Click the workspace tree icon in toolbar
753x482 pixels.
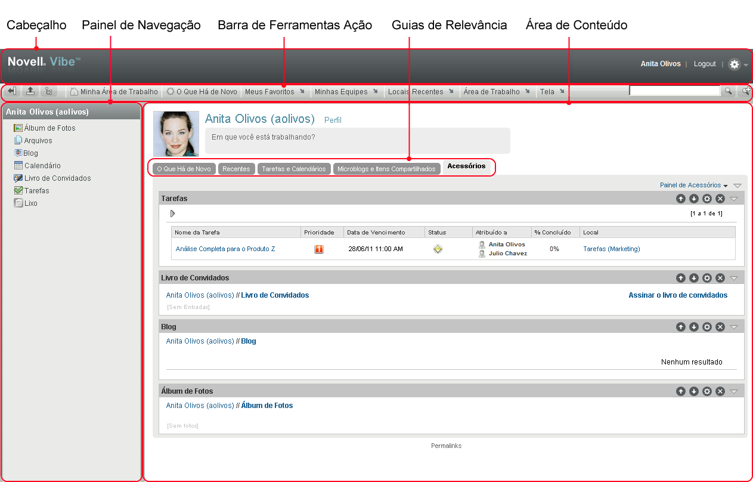[x=48, y=91]
